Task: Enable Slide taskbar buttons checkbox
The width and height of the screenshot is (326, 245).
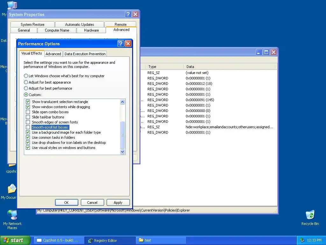Action: point(28,117)
